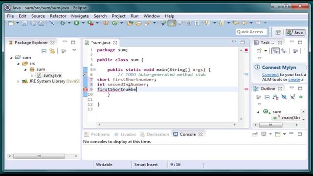Run the program with green play button
Screen dimensions: 313x176
click(76, 23)
